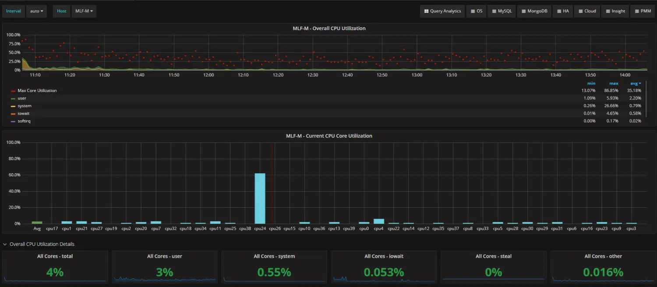Open Current CPU Core Utilization panel title menu
The width and height of the screenshot is (657, 287).
(329, 136)
